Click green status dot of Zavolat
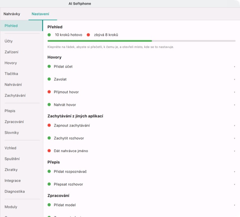Viewport: 240px width, 217px height. point(49,79)
